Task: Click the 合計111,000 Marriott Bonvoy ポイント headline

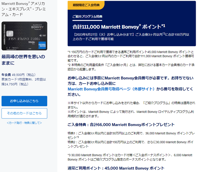Action: 119,27
